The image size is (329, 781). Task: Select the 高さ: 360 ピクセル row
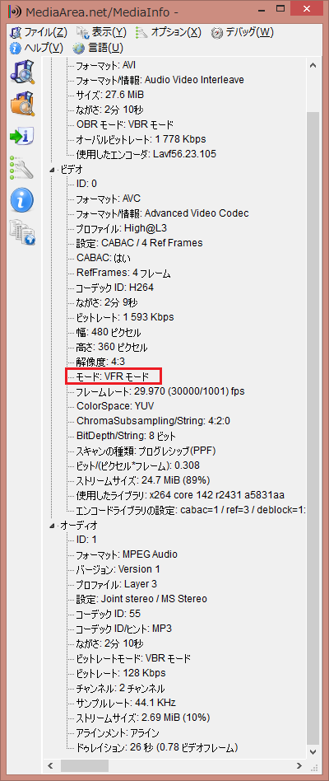tap(112, 347)
